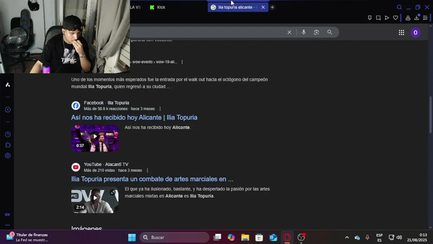Open history from the sidebar clock icon

pyautogui.click(x=7, y=135)
